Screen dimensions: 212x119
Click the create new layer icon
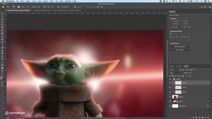click(205, 118)
